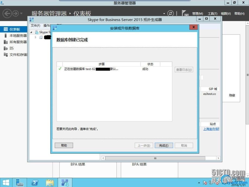Open the 帮助(H) menu in Server Manager
This screenshot has width=249, height=187.
239,14
